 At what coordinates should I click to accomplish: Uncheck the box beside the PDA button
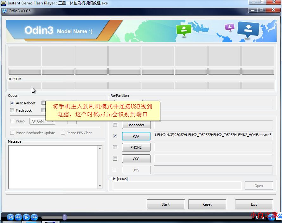coord(115,136)
